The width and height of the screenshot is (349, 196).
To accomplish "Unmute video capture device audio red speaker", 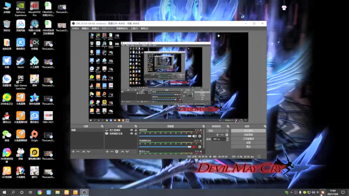I will point(194,147).
